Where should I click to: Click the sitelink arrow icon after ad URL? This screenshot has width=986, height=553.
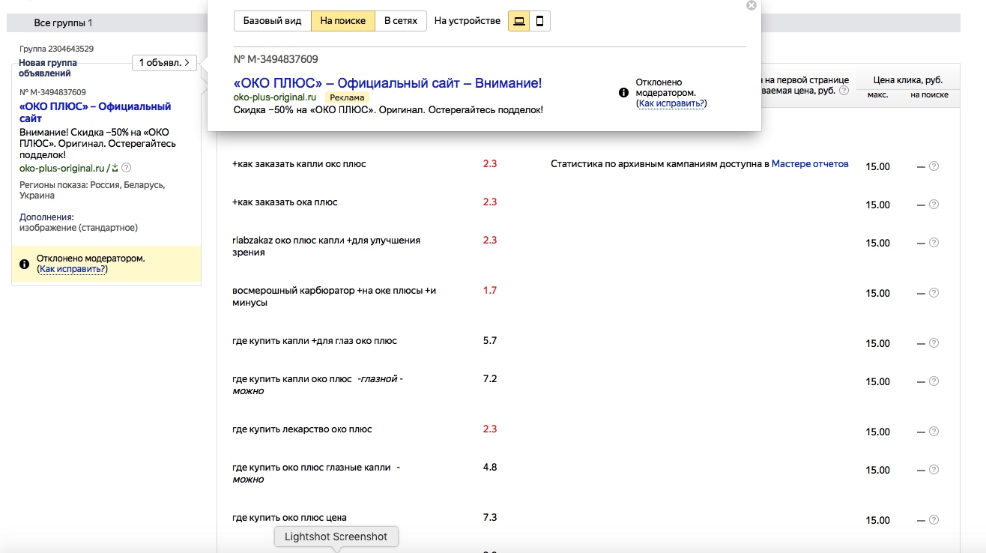(115, 168)
